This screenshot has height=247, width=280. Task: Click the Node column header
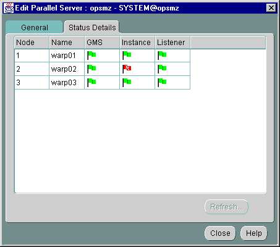click(x=32, y=43)
